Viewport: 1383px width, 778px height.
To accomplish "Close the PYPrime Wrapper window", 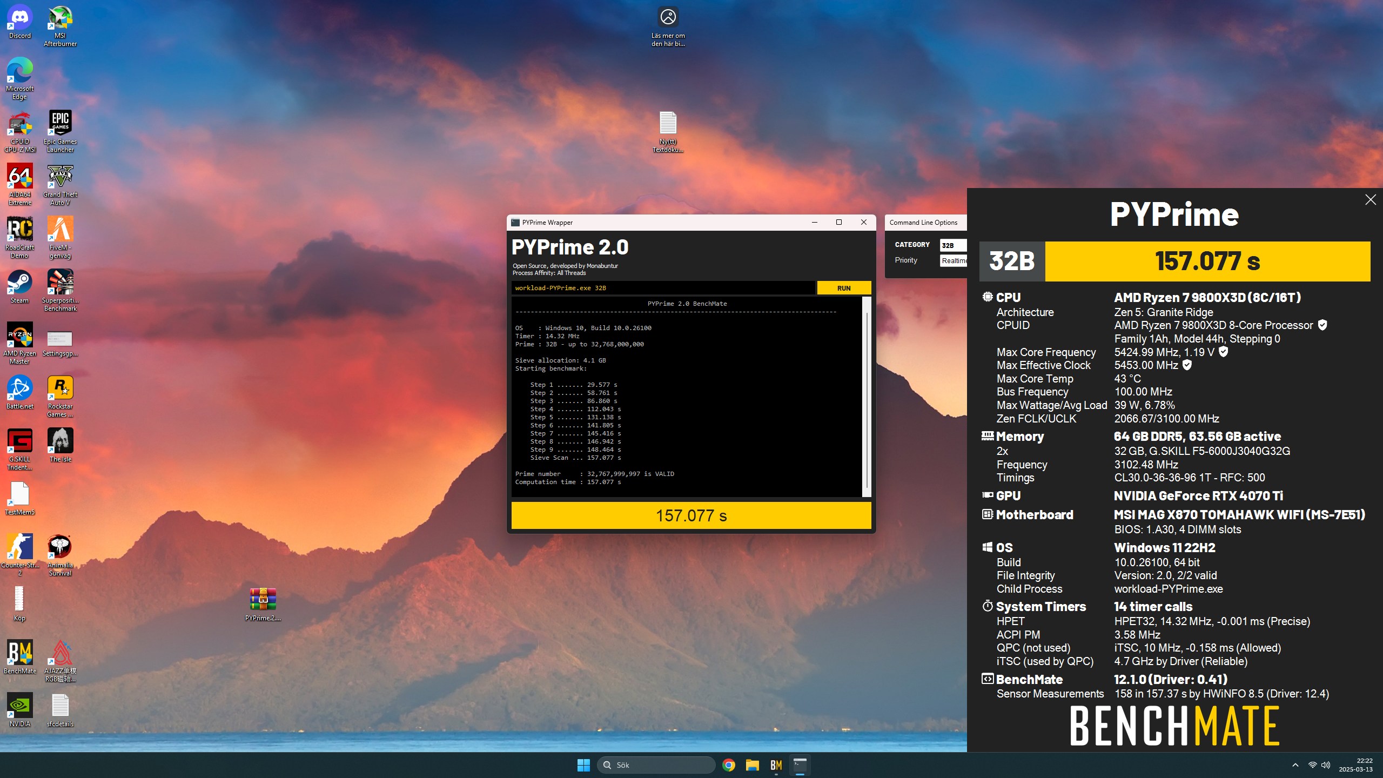I will click(864, 222).
